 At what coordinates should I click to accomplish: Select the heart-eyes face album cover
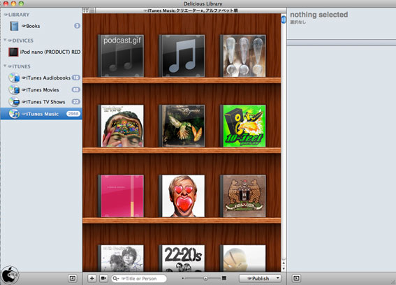[182, 196]
